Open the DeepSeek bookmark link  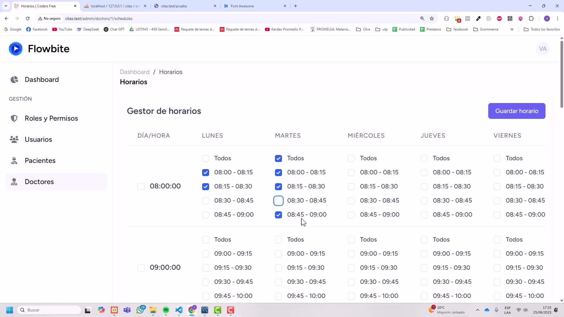tap(88, 29)
